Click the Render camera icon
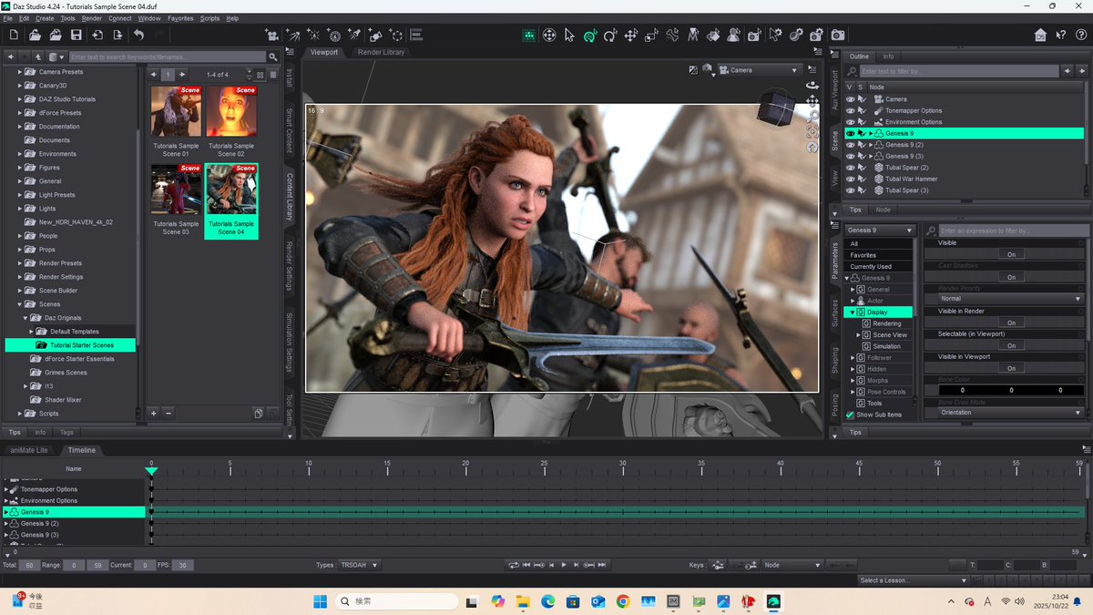Viewport: 1093px width, 615px height. coord(837,36)
